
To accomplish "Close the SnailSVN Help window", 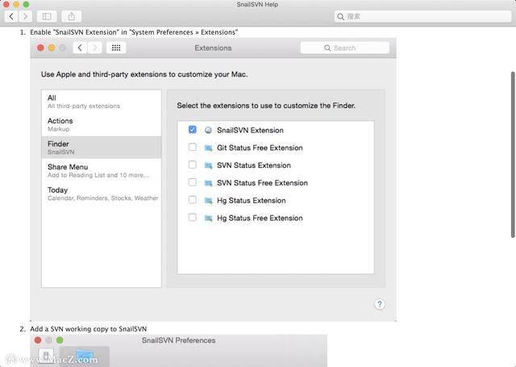I will click(x=6, y=4).
